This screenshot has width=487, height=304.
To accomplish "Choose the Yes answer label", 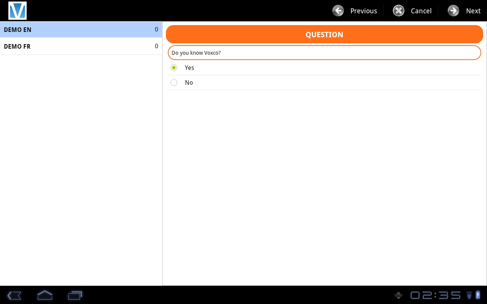I will click(x=189, y=68).
